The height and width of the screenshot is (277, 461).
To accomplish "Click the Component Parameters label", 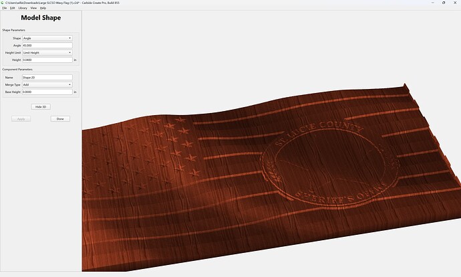I will coord(17,70).
